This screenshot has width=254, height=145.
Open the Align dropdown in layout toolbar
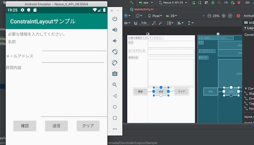click(x=180, y=23)
